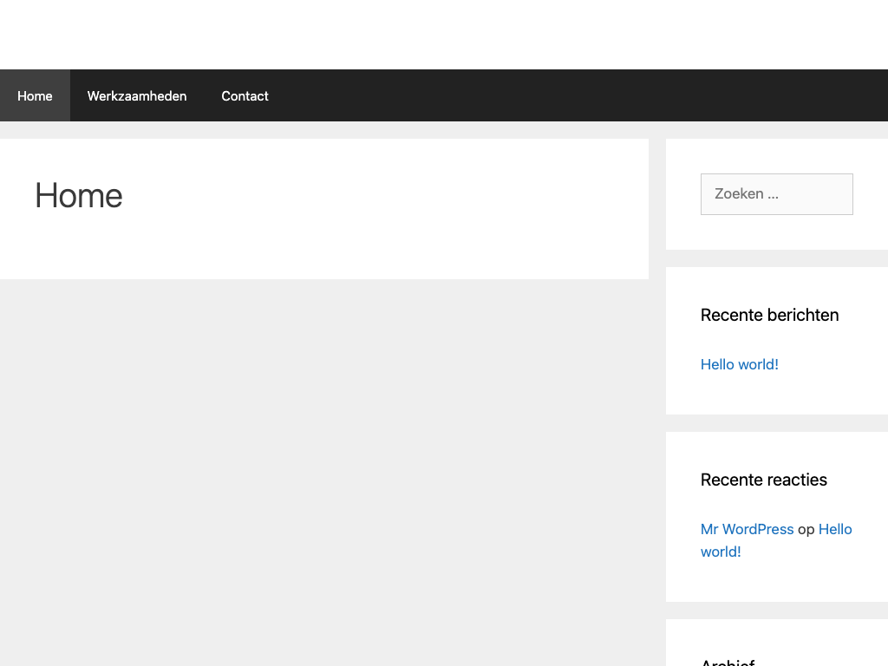Click the word "op" in recent comments
Viewport: 888px width, 666px height.
806,529
